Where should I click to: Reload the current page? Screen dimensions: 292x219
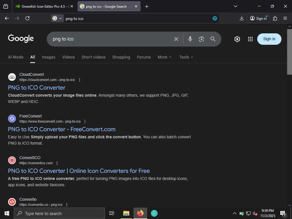27,18
